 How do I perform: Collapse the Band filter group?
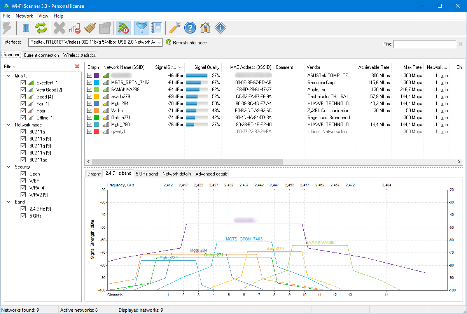(x=9, y=202)
